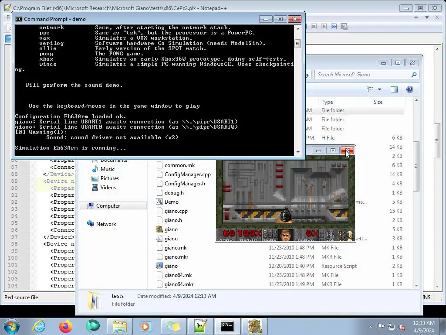Image resolution: width=446 pixels, height=335 pixels.
Task: Click the plus icon in Notepad++ top-right corner
Action: (x=416, y=17)
